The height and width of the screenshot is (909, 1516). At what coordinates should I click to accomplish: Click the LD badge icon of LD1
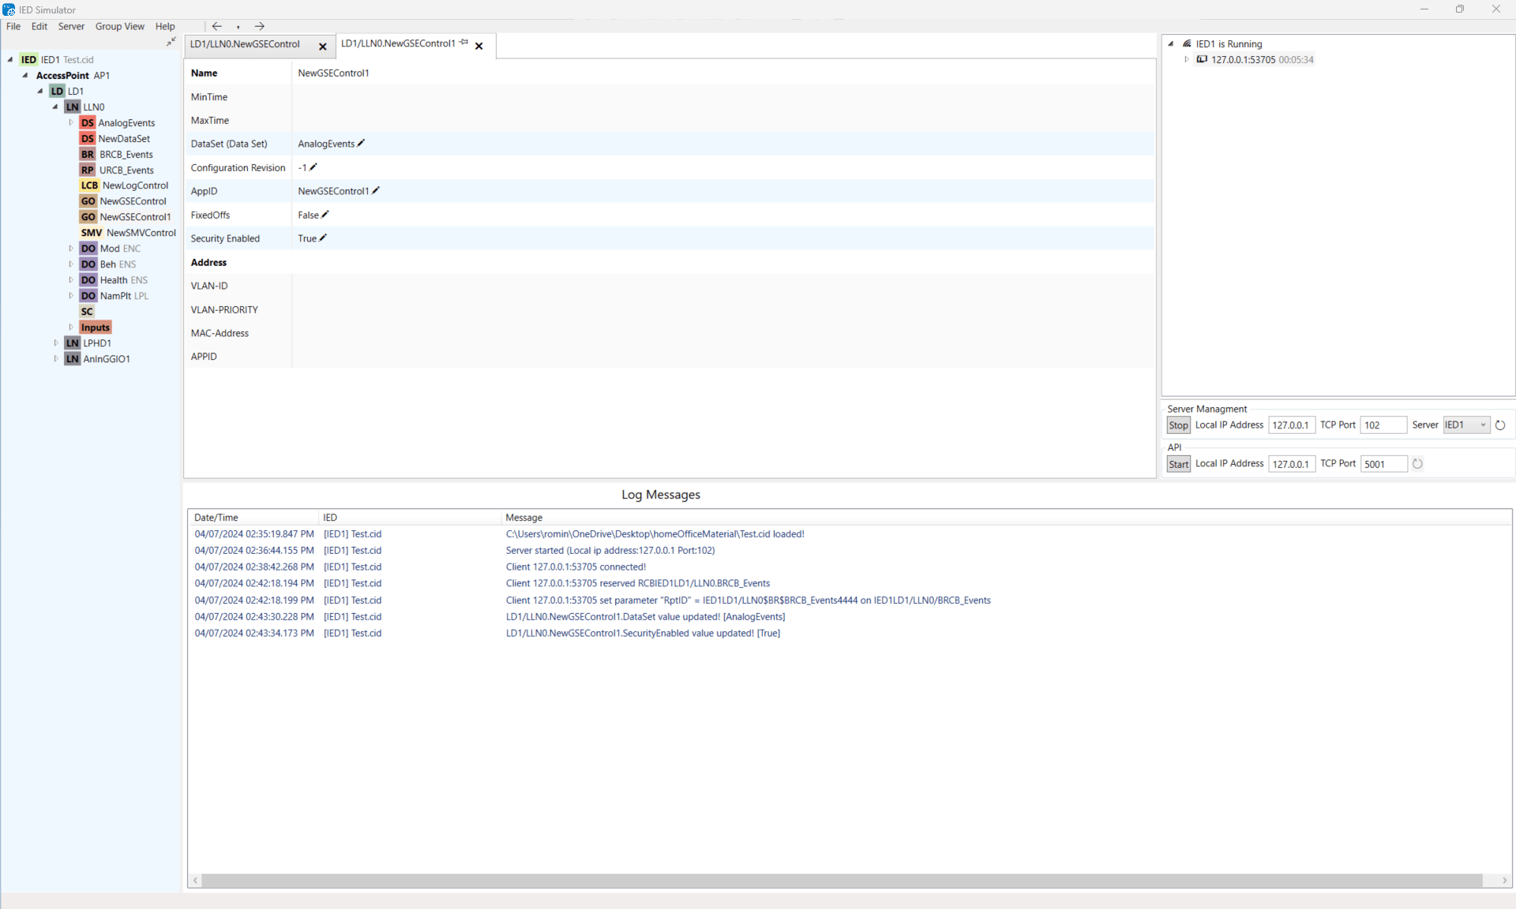click(x=57, y=92)
